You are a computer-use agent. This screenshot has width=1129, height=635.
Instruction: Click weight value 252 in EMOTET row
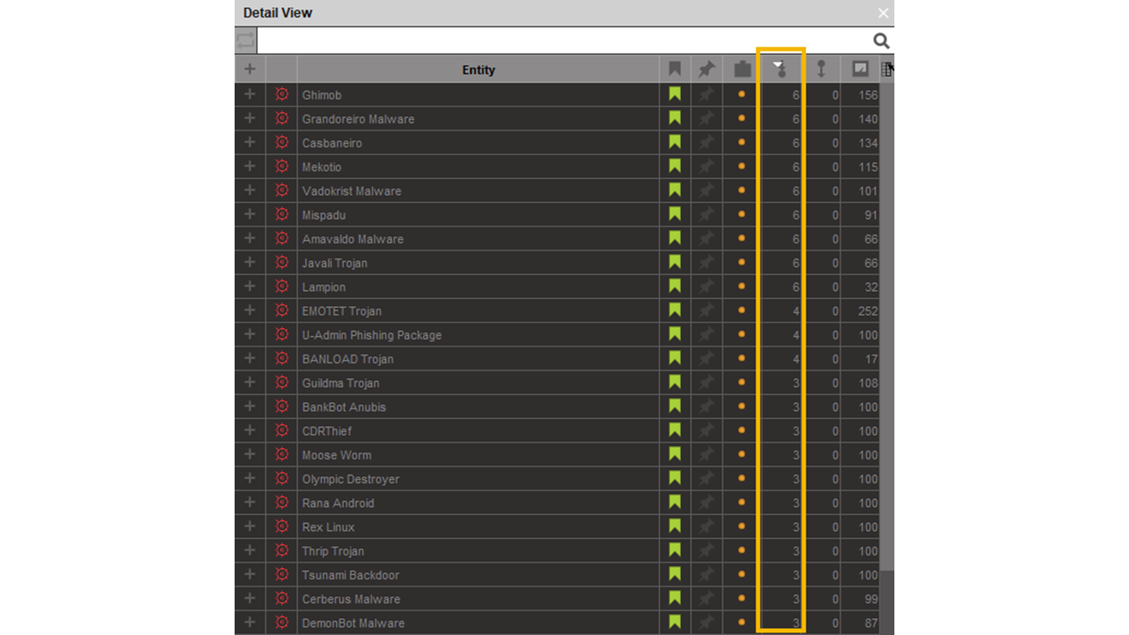click(x=868, y=310)
